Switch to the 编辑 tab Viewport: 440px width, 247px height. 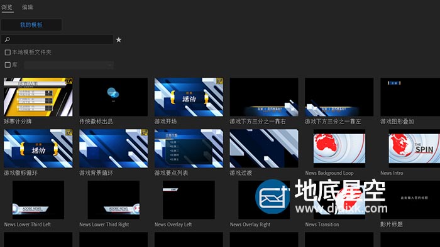click(28, 8)
